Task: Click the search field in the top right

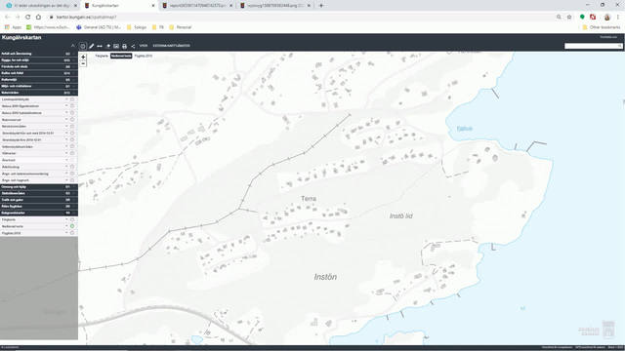Action: pos(594,46)
